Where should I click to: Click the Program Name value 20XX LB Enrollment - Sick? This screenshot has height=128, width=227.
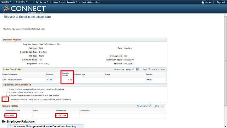pos(49,44)
